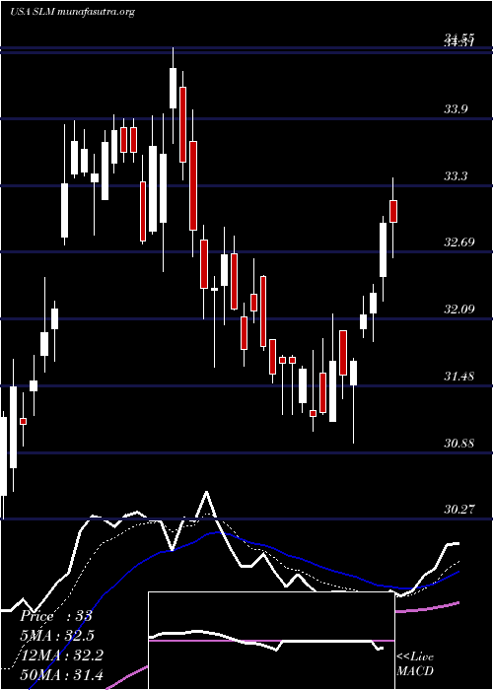Viewport: 493px width, 690px height.
Task: Click the 31.48 price level label
Action: pos(458,377)
